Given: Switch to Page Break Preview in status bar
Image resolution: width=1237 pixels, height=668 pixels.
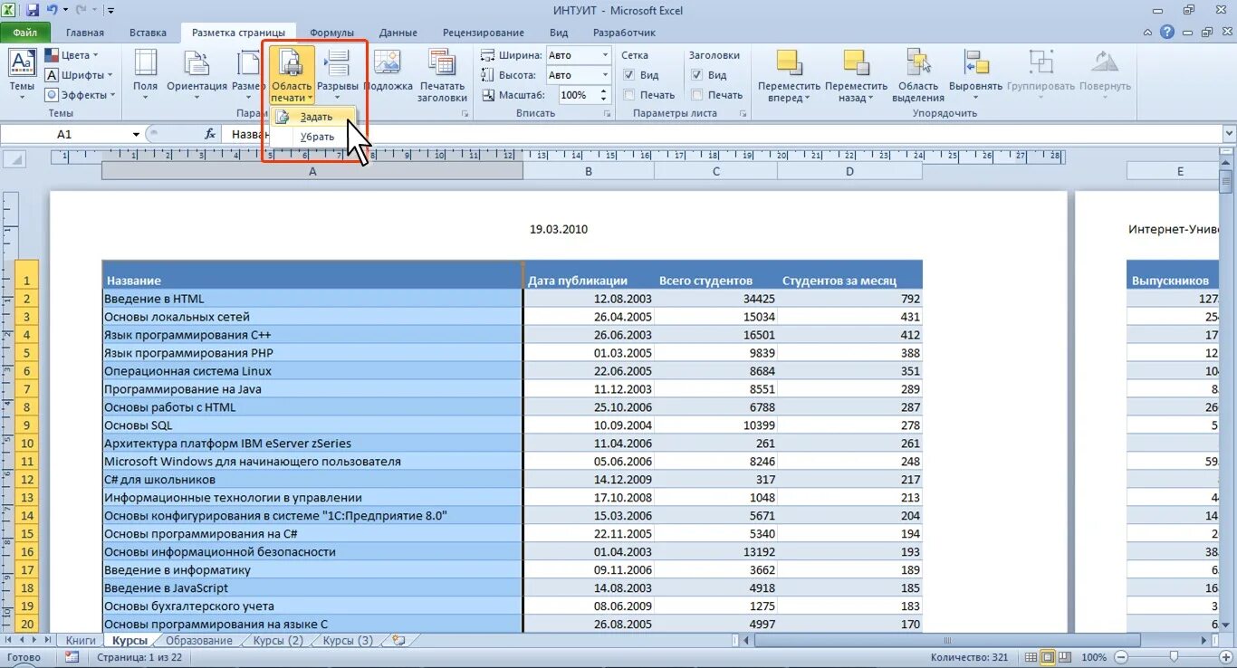Looking at the screenshot, I should [x=1065, y=657].
